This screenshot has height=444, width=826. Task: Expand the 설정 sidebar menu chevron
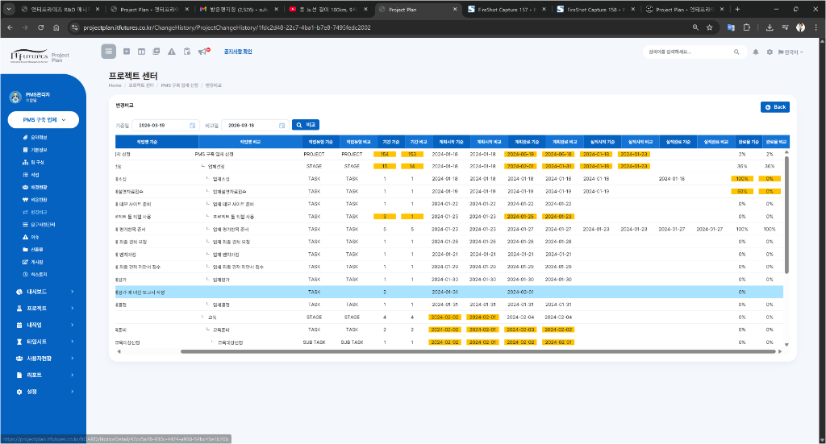72,392
